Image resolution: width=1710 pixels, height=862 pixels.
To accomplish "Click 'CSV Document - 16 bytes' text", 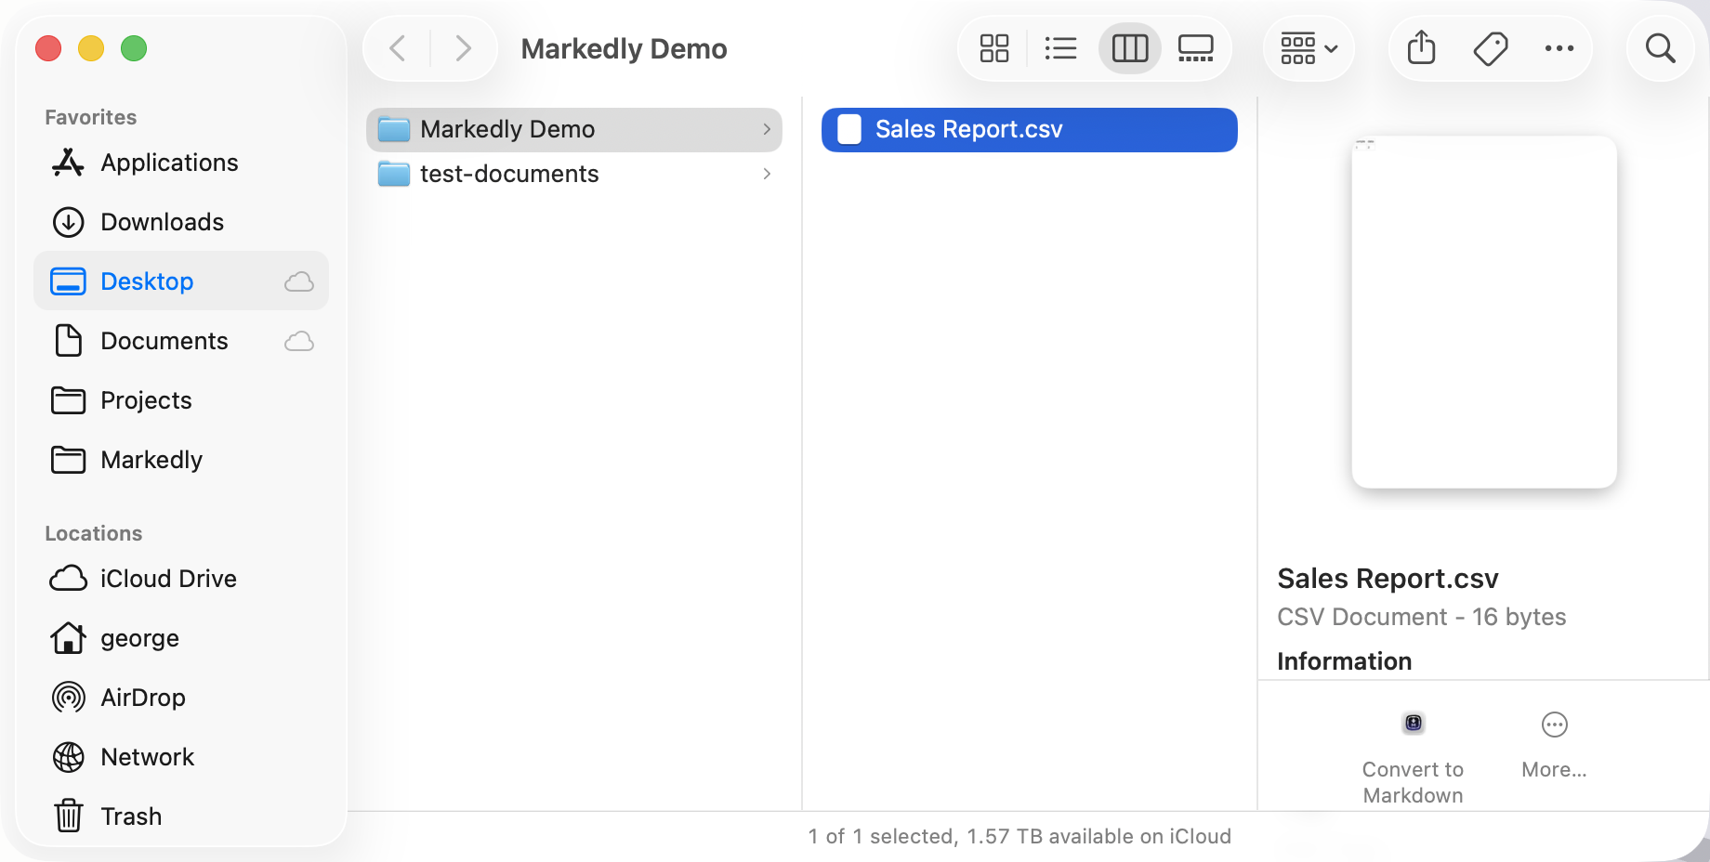I will pos(1421,617).
